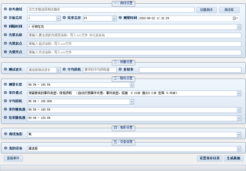Open the 事件模式 dropdown
The width and height of the screenshot is (246, 171).
pyautogui.click(x=238, y=93)
